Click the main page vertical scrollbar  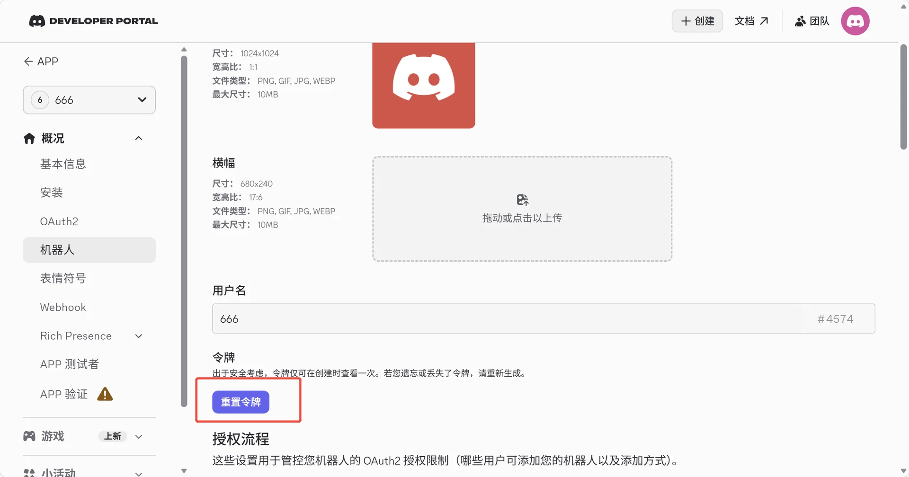pos(903,97)
